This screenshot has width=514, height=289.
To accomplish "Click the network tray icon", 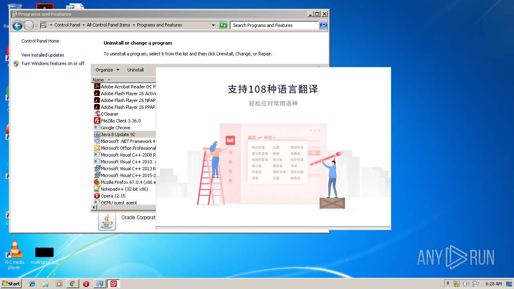I will (457, 284).
